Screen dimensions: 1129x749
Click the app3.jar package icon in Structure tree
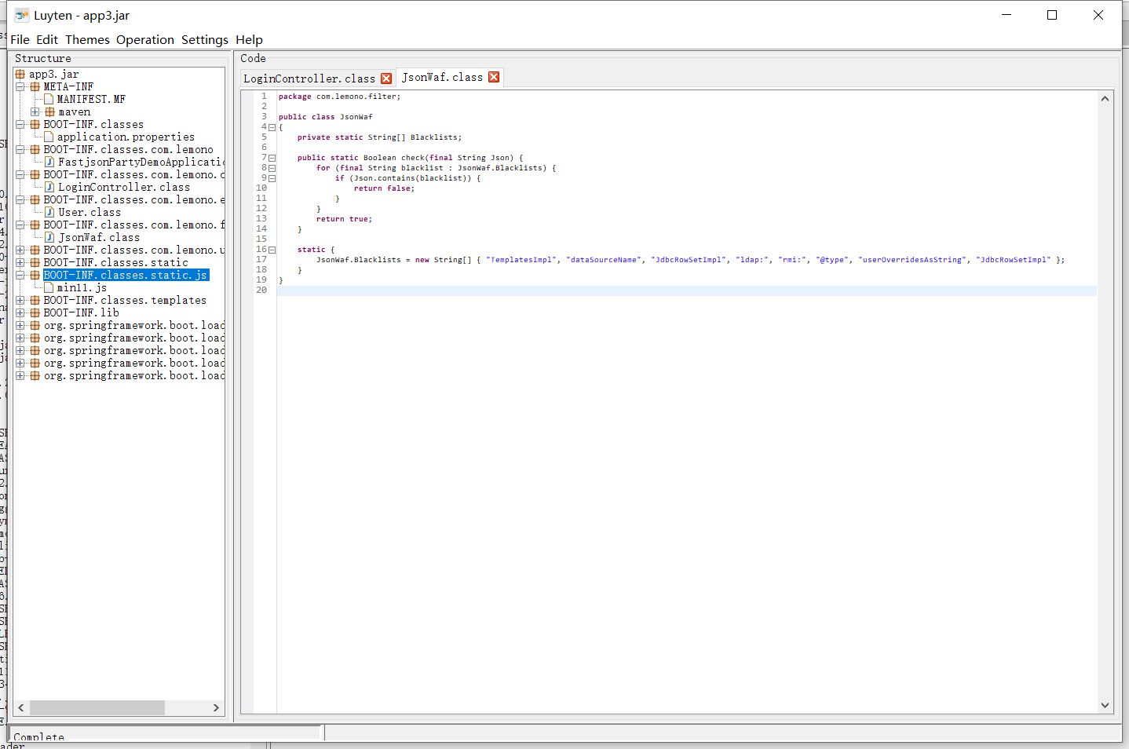pyautogui.click(x=20, y=74)
